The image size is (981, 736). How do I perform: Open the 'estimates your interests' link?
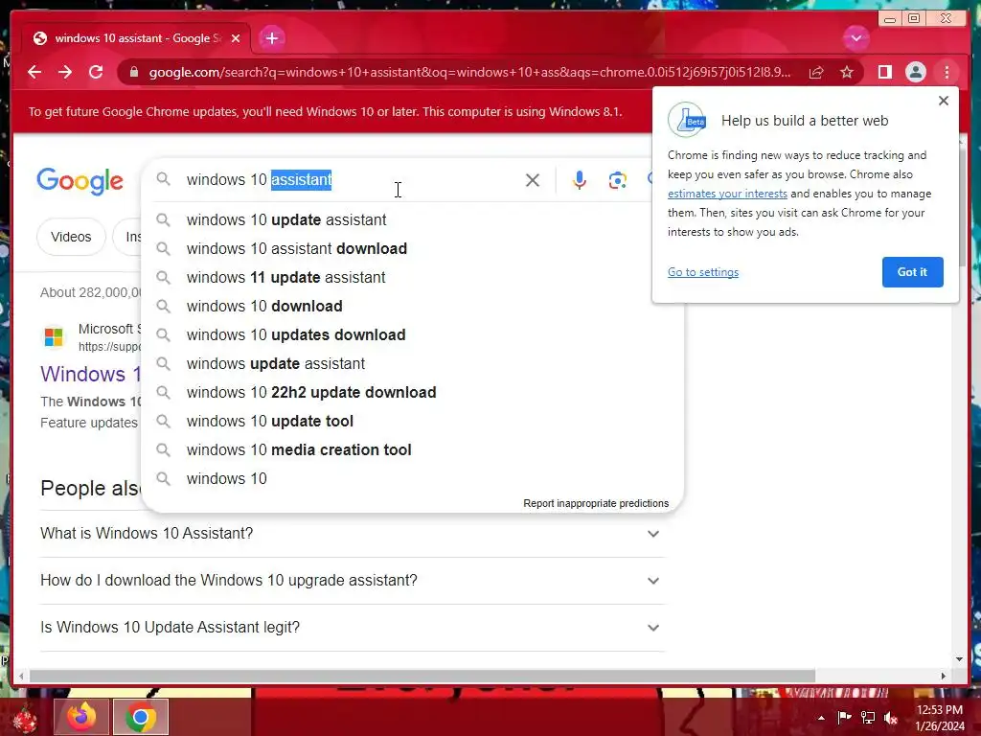coord(727,194)
